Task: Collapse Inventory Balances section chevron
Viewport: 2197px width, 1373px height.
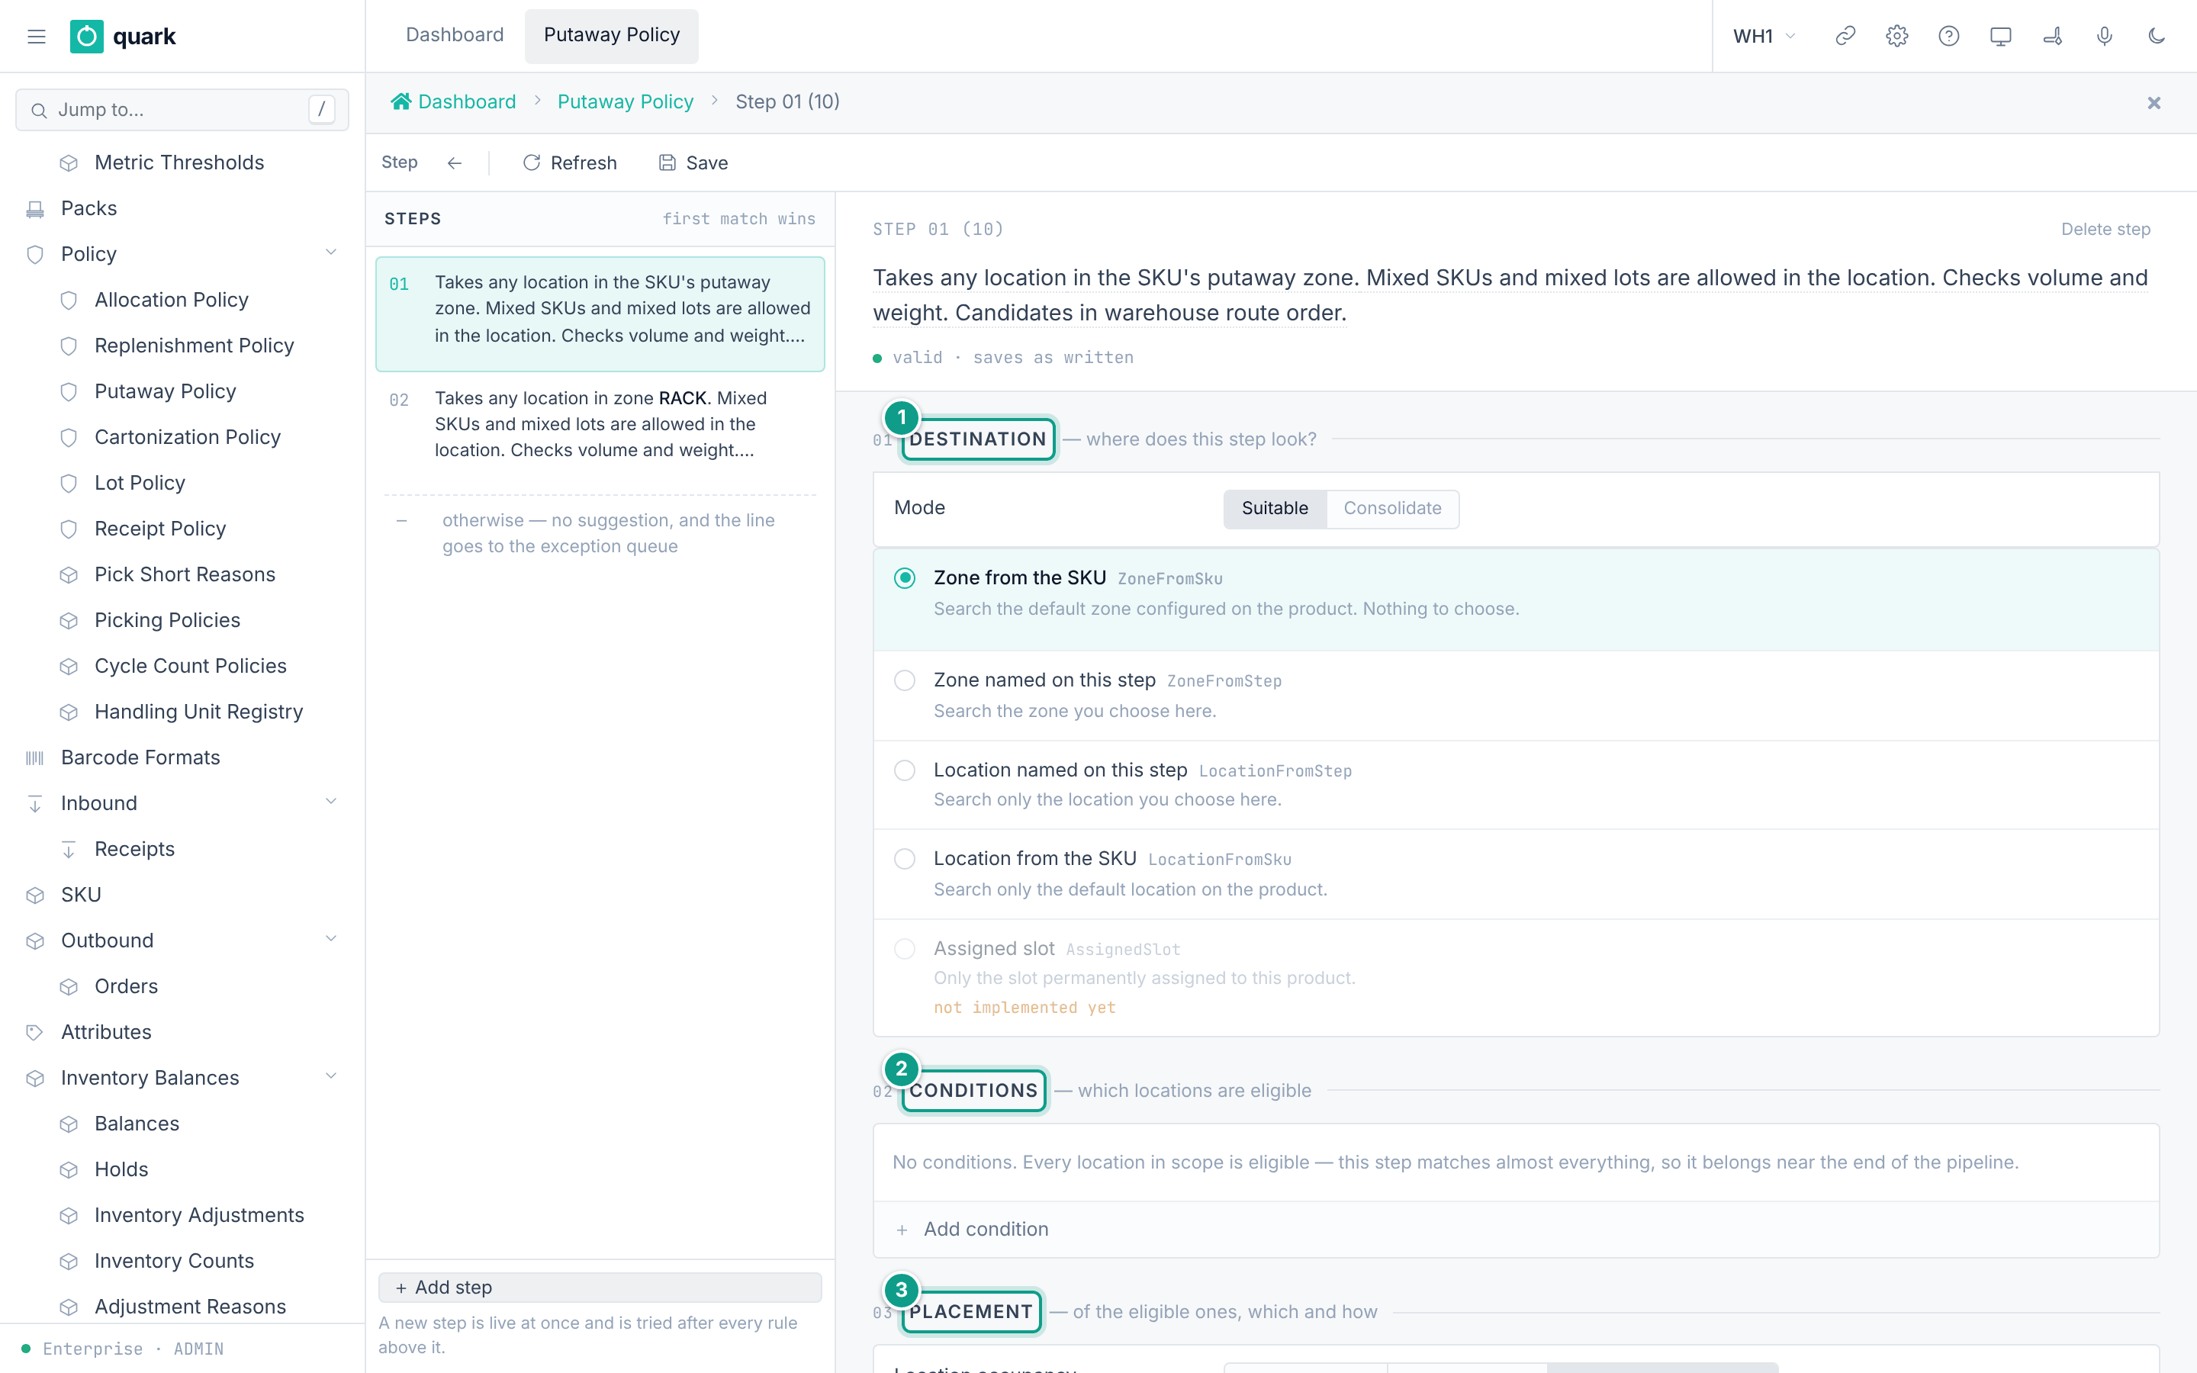Action: coord(331,1076)
